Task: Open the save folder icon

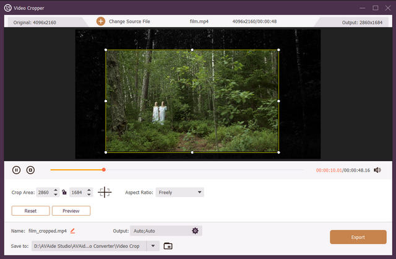Action: (168, 246)
